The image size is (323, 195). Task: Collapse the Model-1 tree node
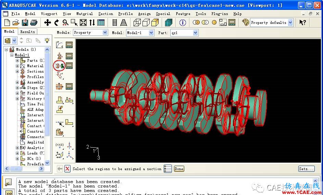coord(12,55)
